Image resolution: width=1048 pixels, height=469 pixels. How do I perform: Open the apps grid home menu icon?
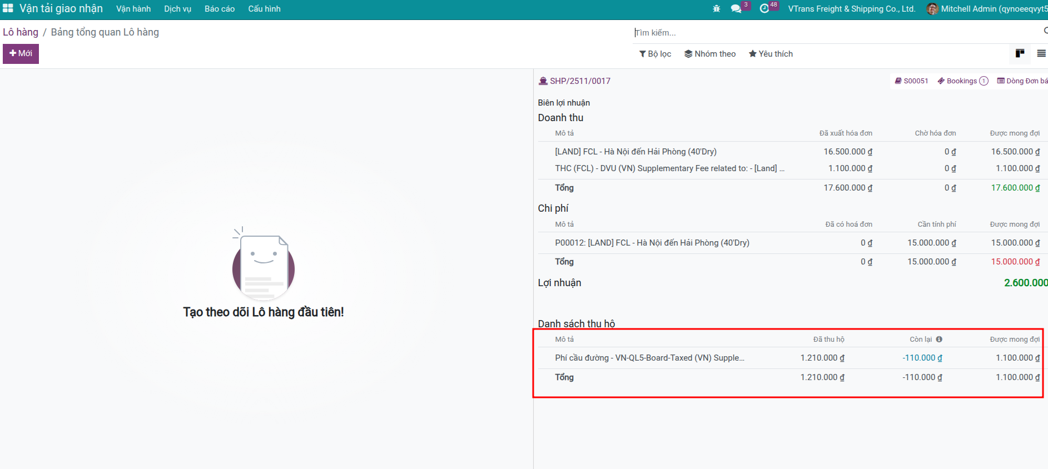[8, 8]
